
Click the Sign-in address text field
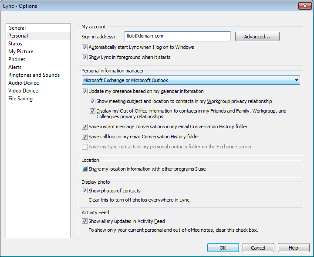pos(177,36)
